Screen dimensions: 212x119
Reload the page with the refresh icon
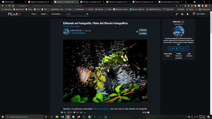(10, 6)
